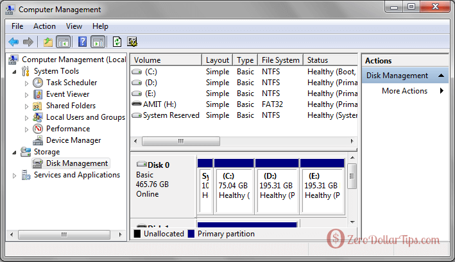The width and height of the screenshot is (455, 262).
Task: Select Disk Management in the tree
Action: (77, 163)
